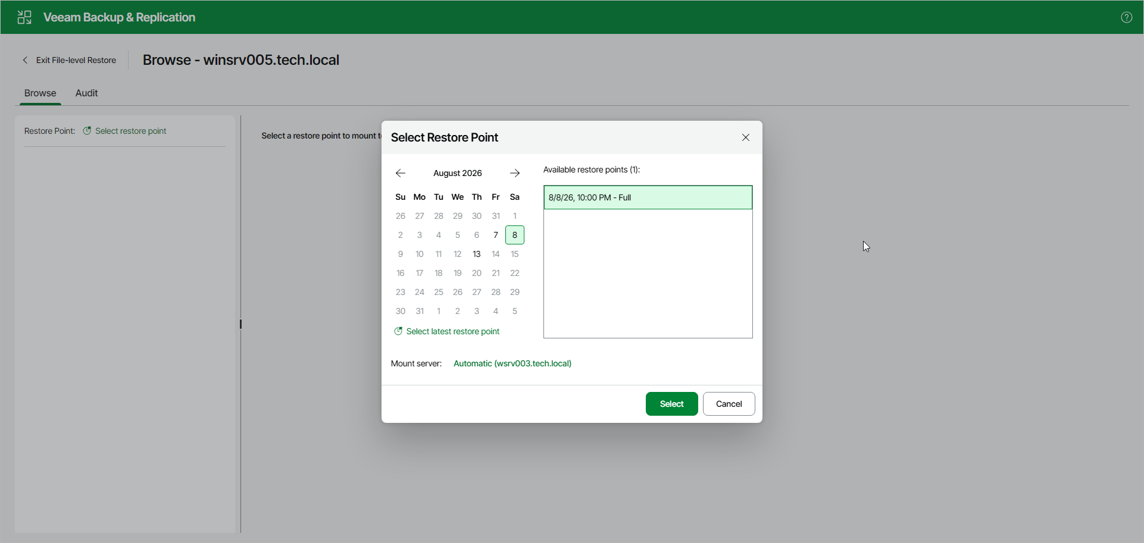The image size is (1144, 543).
Task: Click the Cancel button
Action: pos(729,404)
